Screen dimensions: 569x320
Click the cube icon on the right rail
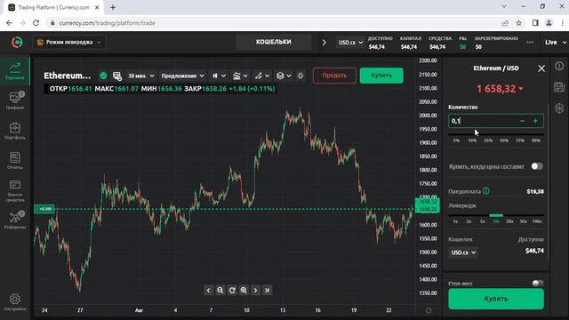(559, 108)
